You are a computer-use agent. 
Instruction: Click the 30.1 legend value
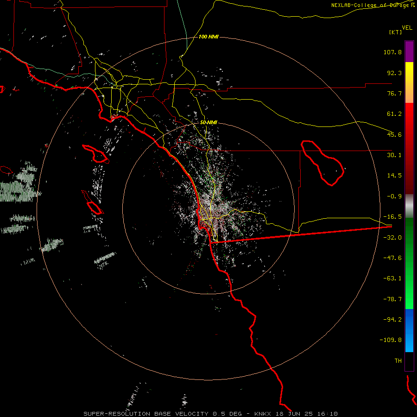(394, 155)
